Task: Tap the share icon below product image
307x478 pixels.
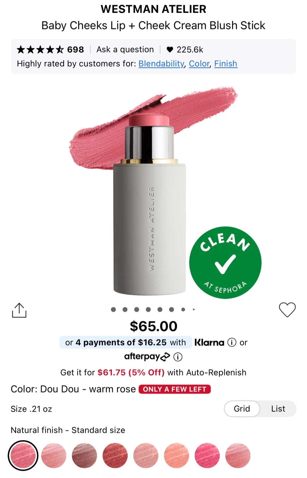Action: 19,310
